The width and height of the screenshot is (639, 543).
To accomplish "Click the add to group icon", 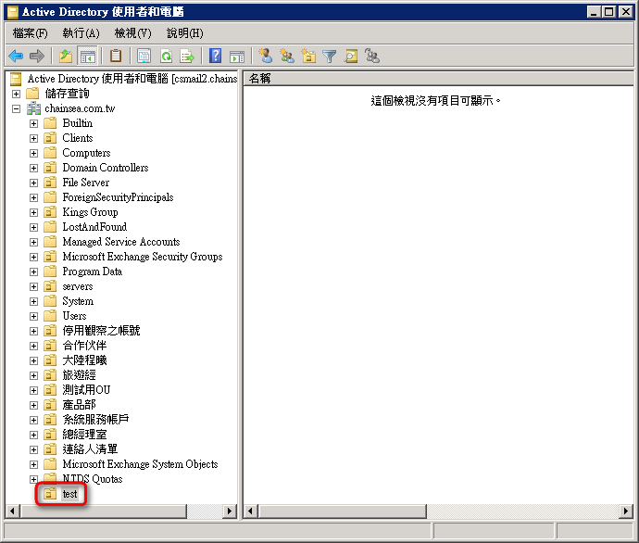I will coord(372,56).
